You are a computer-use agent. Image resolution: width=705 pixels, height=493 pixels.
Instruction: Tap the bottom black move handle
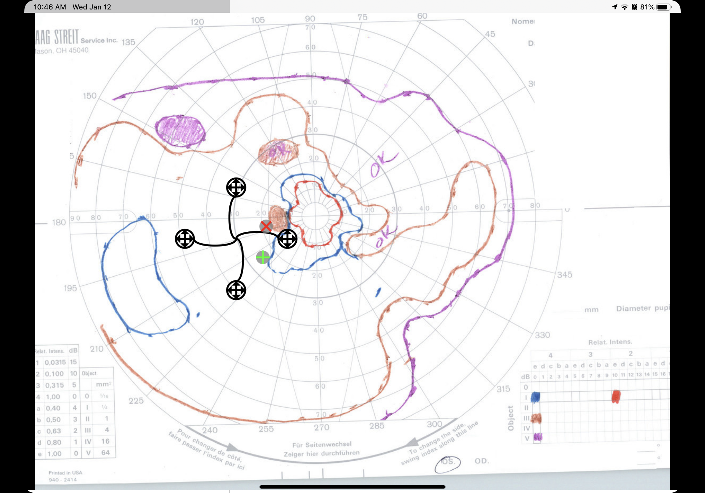236,290
